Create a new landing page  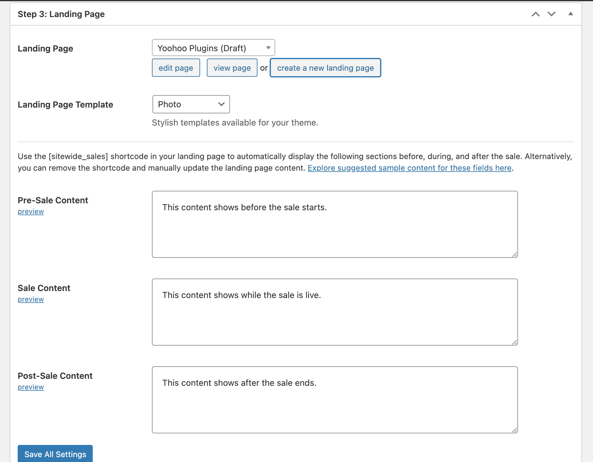point(325,68)
